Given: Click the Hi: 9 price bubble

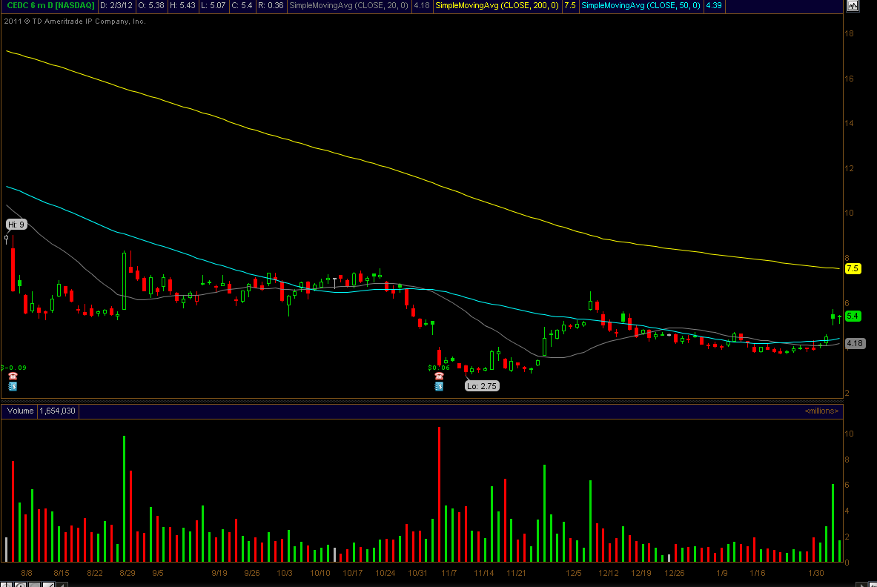Looking at the screenshot, I should pos(17,224).
